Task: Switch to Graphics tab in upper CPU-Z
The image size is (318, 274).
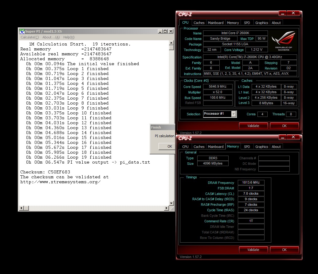Action: (x=261, y=23)
